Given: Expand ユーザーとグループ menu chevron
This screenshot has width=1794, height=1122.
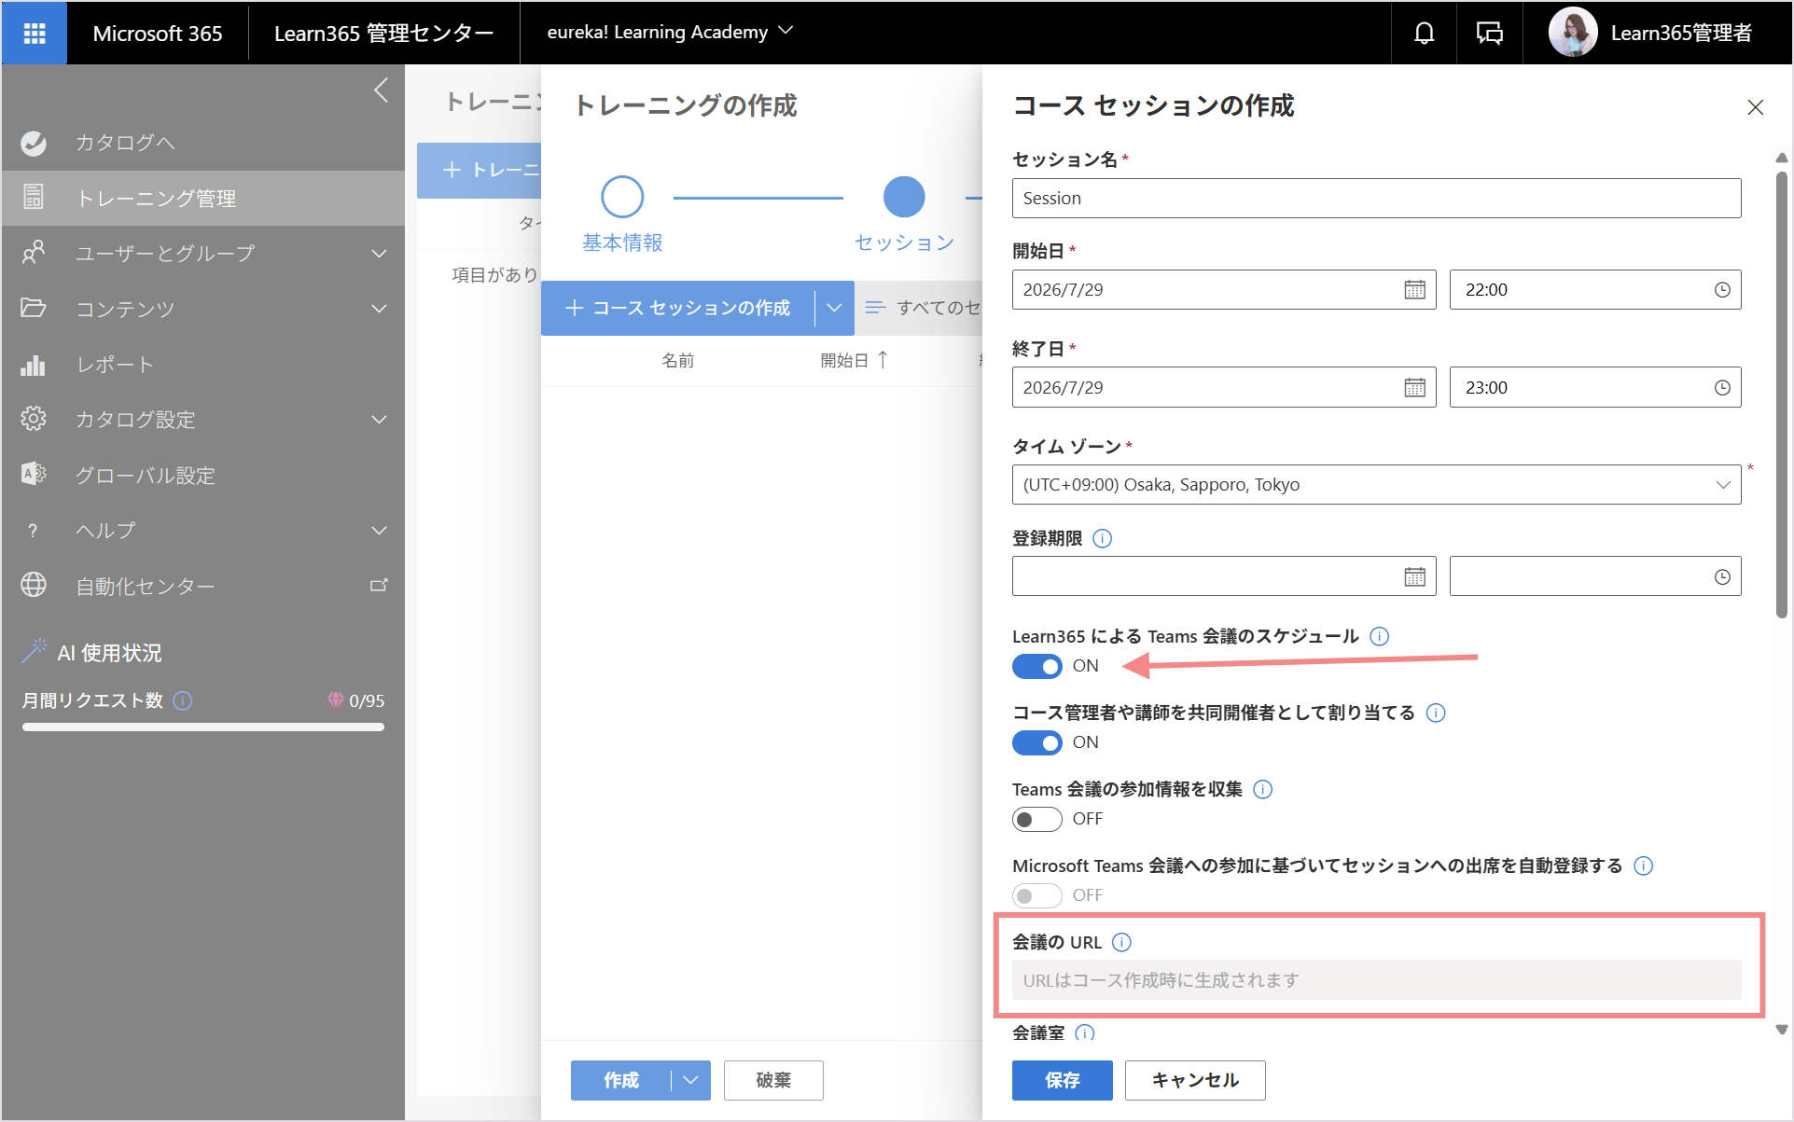Looking at the screenshot, I should point(379,254).
